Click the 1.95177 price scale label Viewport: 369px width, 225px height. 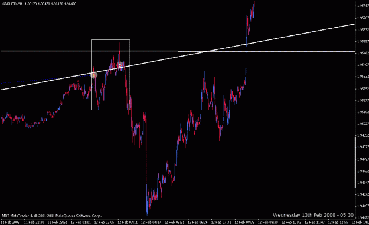(x=363, y=100)
